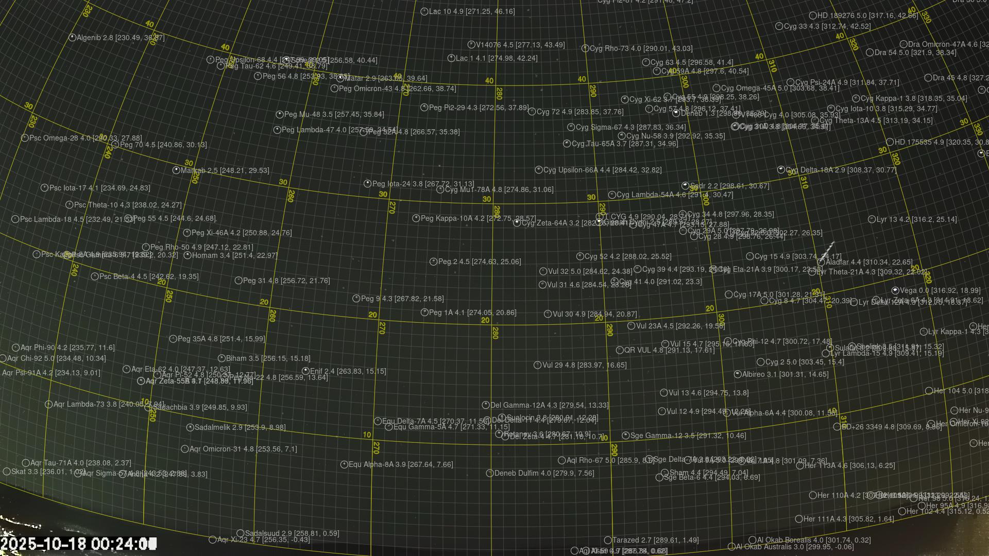Screen dimensions: 989x556
Task: Click the 2025-10-18 date time display
Action: coord(78,544)
